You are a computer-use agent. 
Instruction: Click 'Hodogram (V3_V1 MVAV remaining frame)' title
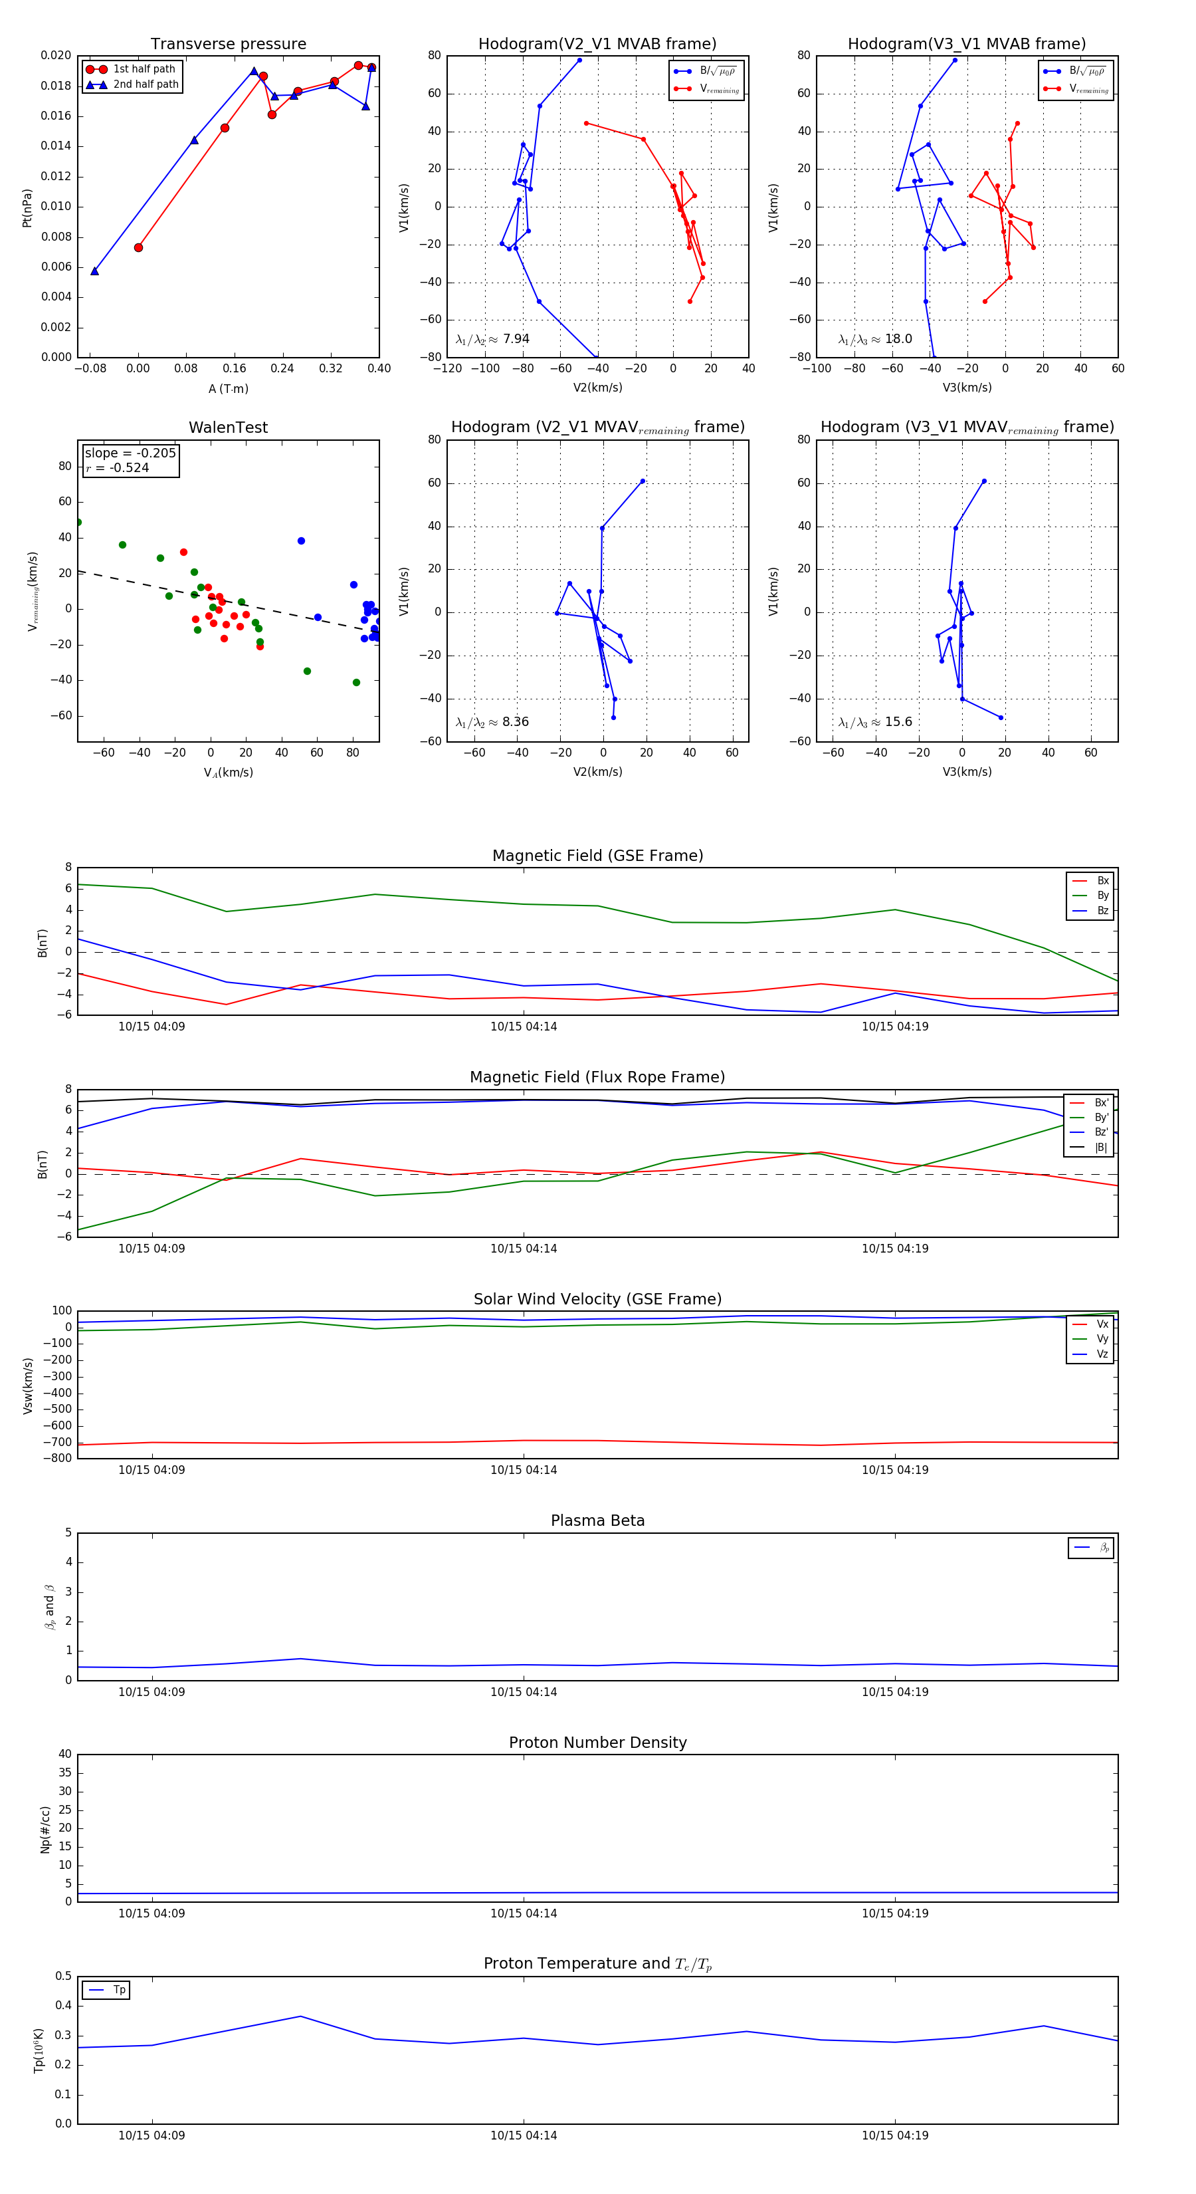click(x=967, y=427)
